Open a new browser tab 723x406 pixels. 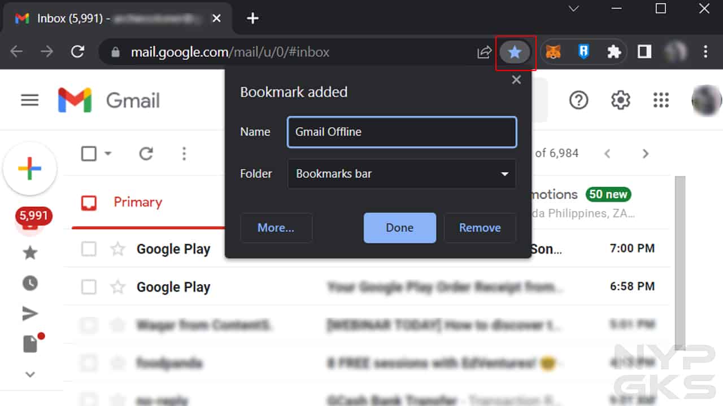252,18
